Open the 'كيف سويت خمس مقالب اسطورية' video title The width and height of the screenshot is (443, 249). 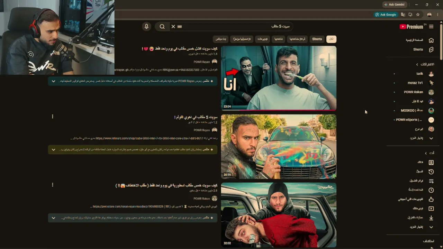pos(166,185)
